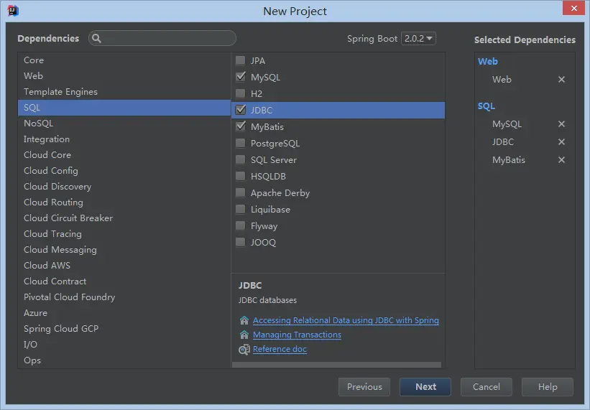The image size is (590, 410).
Task: Close the New Project dialog
Action: coord(573,8)
